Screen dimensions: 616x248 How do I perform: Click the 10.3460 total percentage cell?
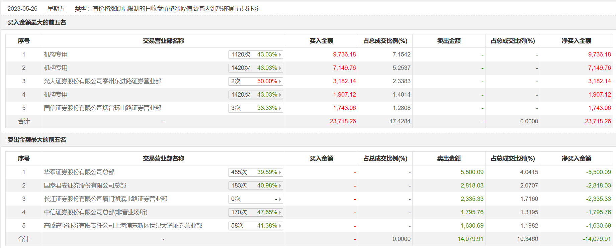tap(528, 239)
